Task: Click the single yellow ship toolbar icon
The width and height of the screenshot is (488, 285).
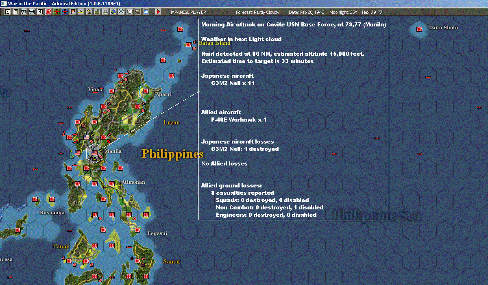Action: [x=81, y=12]
